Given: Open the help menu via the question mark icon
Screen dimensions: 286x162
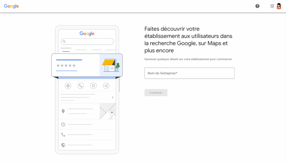Looking at the screenshot, I should point(257,6).
